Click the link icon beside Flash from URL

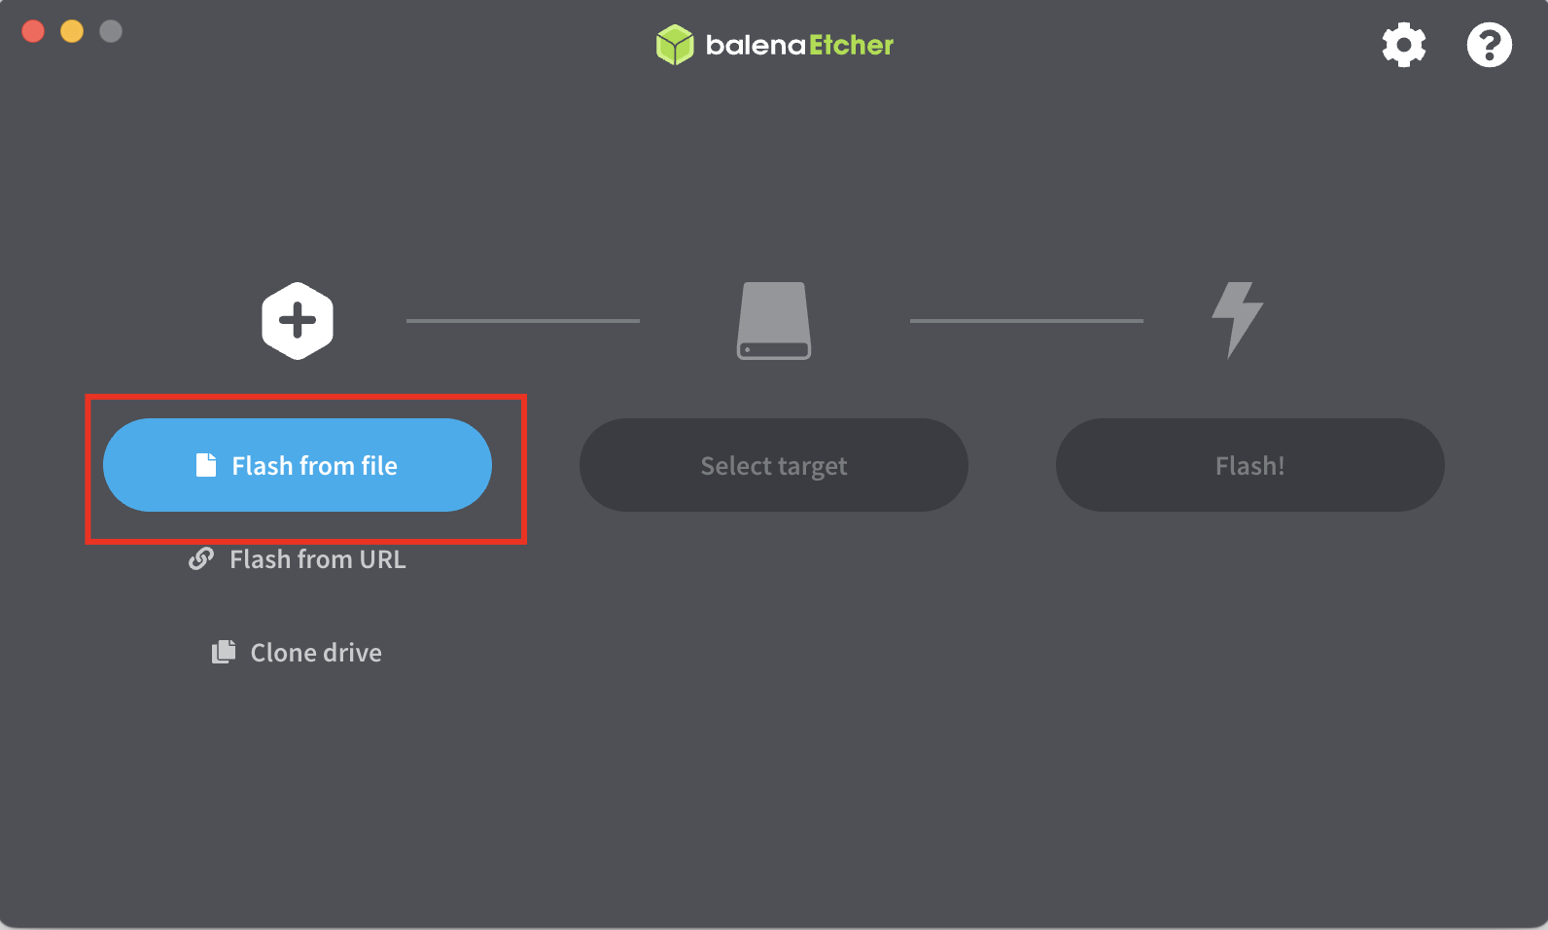pyautogui.click(x=201, y=559)
